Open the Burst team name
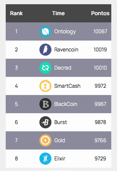The height and width of the screenshot is (171, 117). click(x=61, y=122)
